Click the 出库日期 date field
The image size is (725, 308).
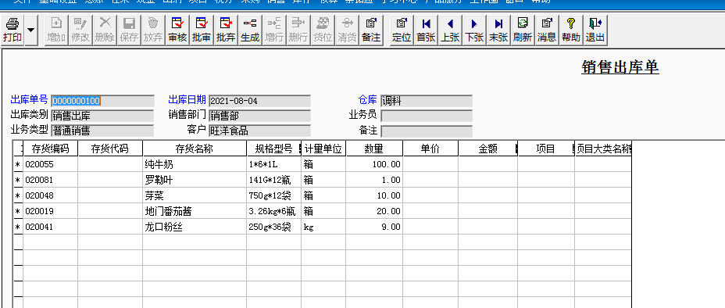click(x=259, y=101)
